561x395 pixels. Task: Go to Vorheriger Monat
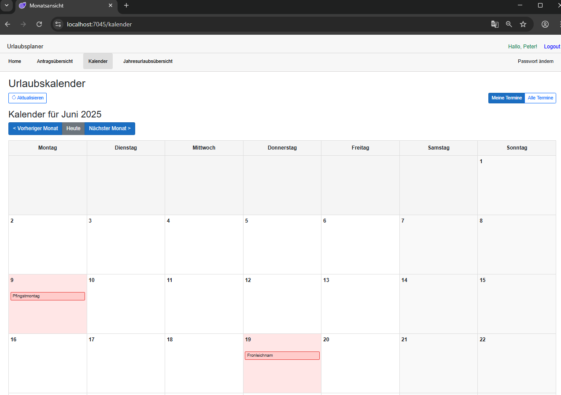(x=35, y=128)
